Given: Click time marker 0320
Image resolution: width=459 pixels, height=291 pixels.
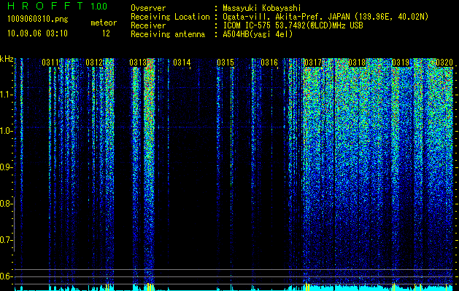Looking at the screenshot, I should [444, 63].
